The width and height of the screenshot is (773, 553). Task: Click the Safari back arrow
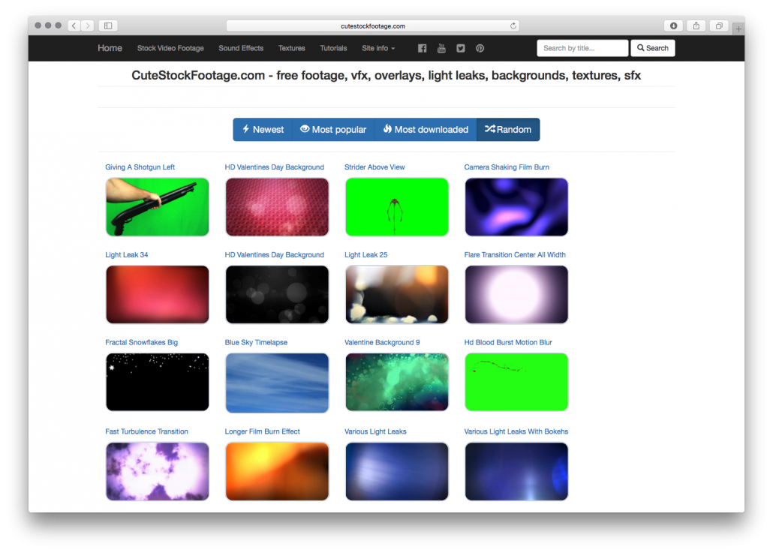coord(74,26)
